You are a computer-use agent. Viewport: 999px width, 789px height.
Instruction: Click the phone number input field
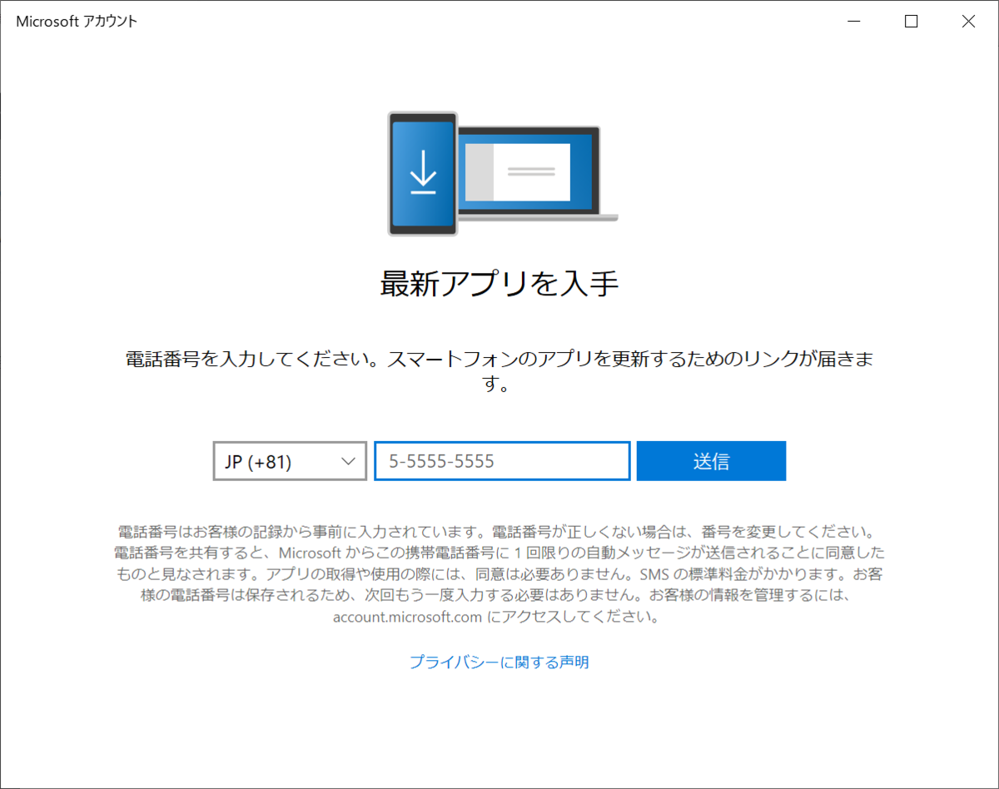[502, 461]
